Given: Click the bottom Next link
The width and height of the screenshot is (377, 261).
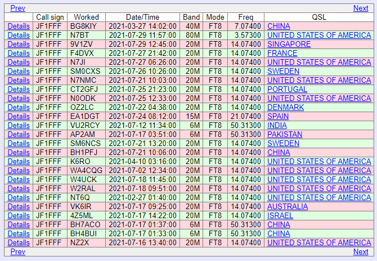Looking at the screenshot, I should point(361,251).
